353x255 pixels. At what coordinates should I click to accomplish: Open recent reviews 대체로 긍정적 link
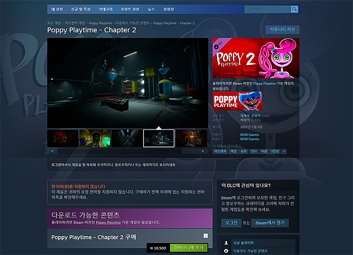(x=250, y=116)
